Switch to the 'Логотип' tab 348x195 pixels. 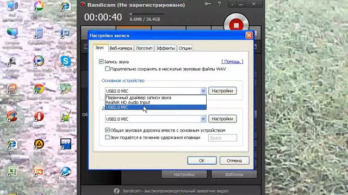point(144,48)
